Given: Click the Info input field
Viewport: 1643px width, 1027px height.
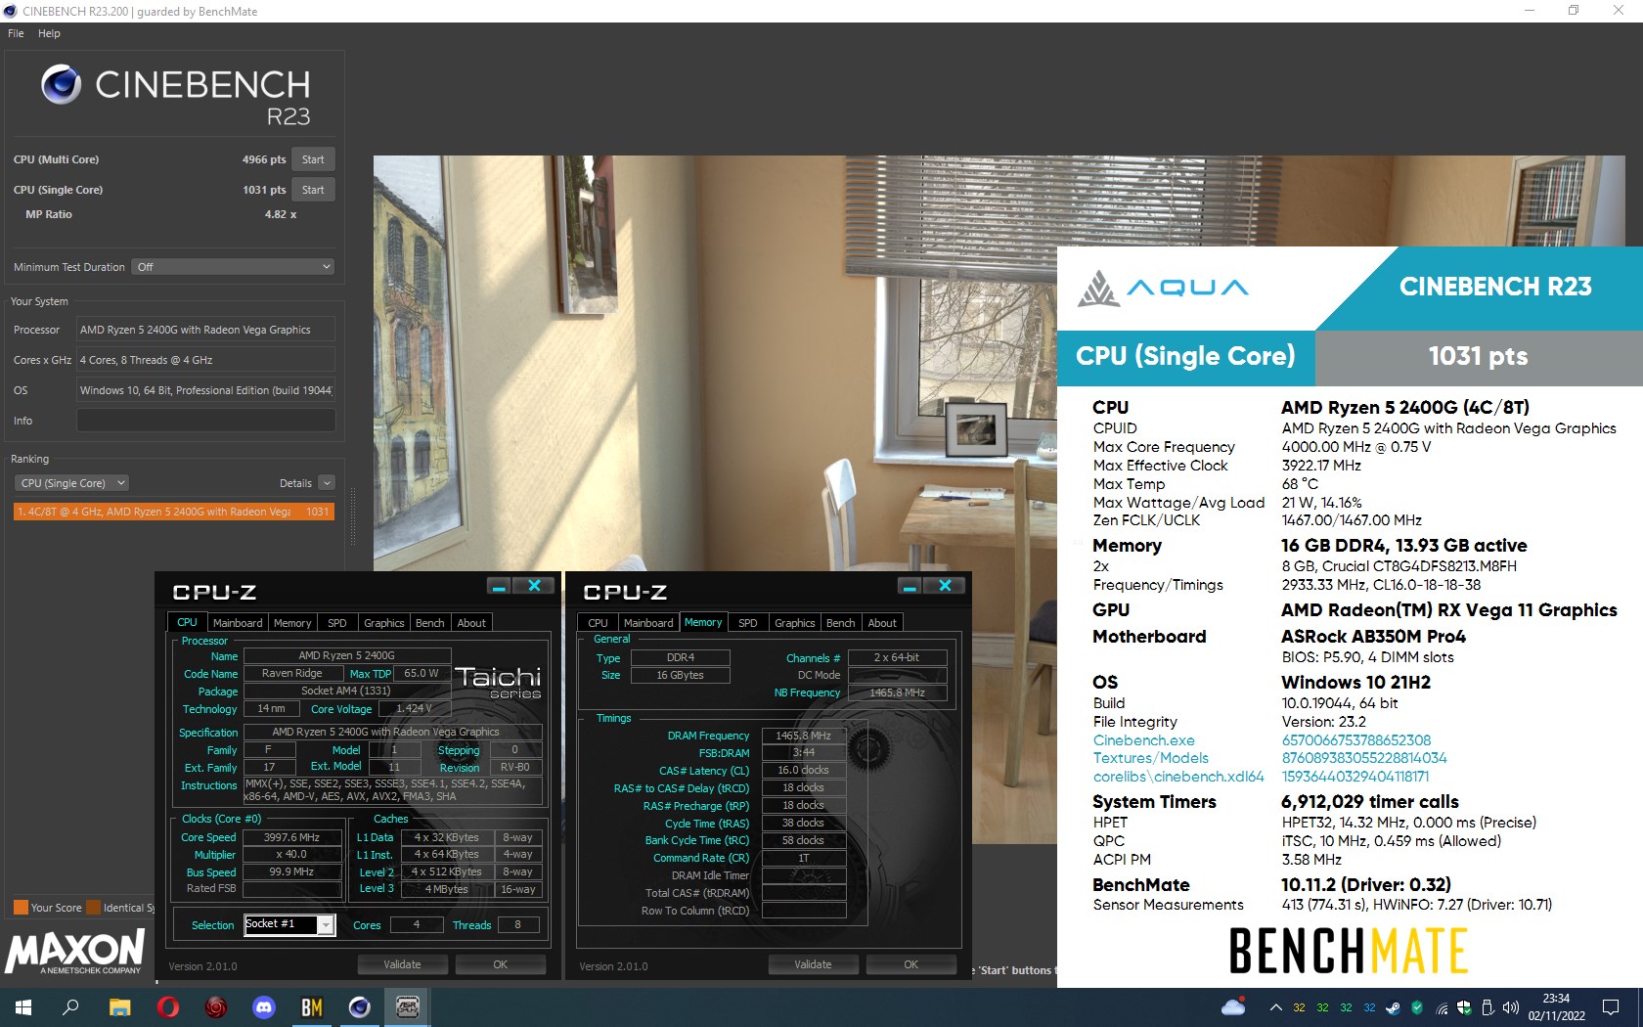Looking at the screenshot, I should click(x=205, y=421).
